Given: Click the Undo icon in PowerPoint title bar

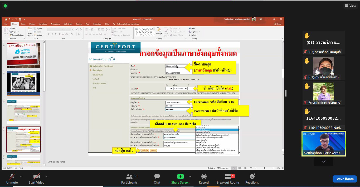Looking at the screenshot, I should point(10,19).
